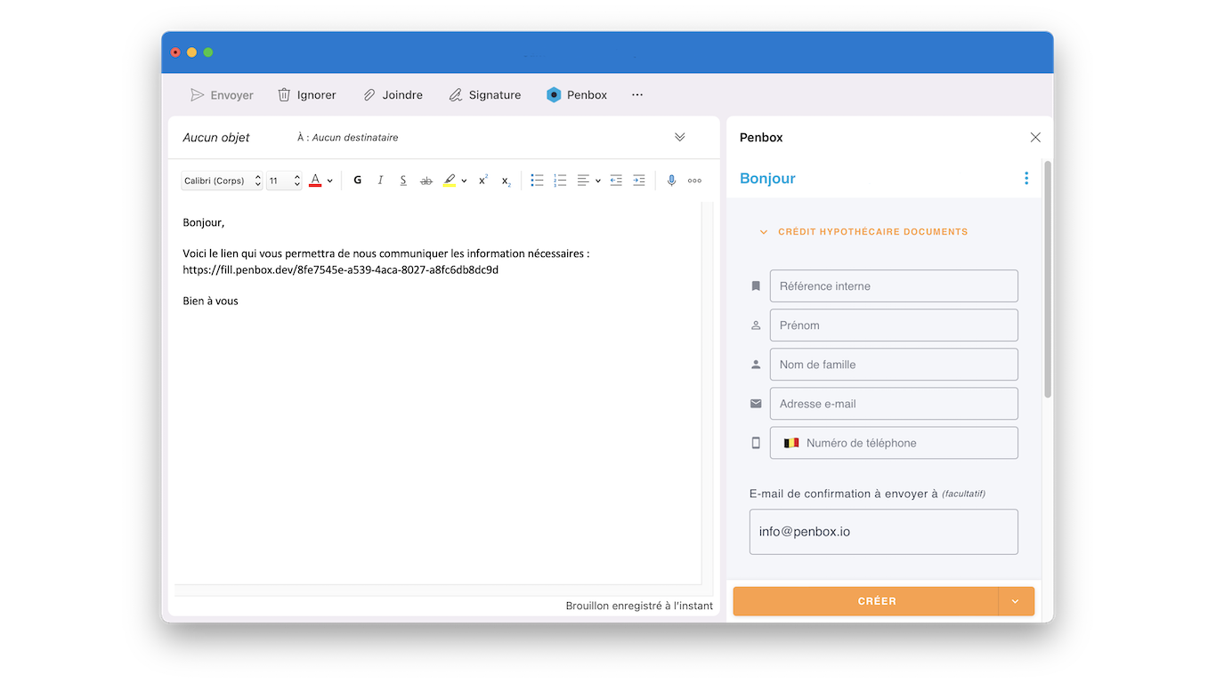Click the person outline icon beside Prénom
1216x683 pixels.
click(756, 325)
